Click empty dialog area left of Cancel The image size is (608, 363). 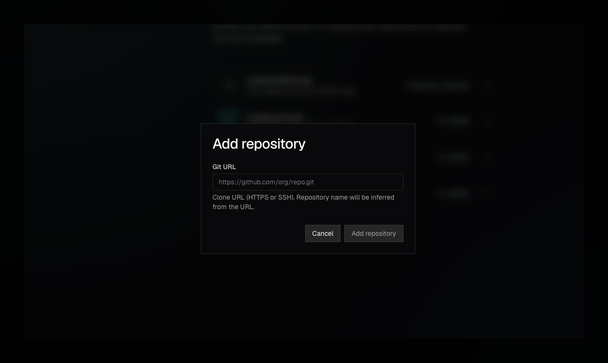[x=258, y=233]
